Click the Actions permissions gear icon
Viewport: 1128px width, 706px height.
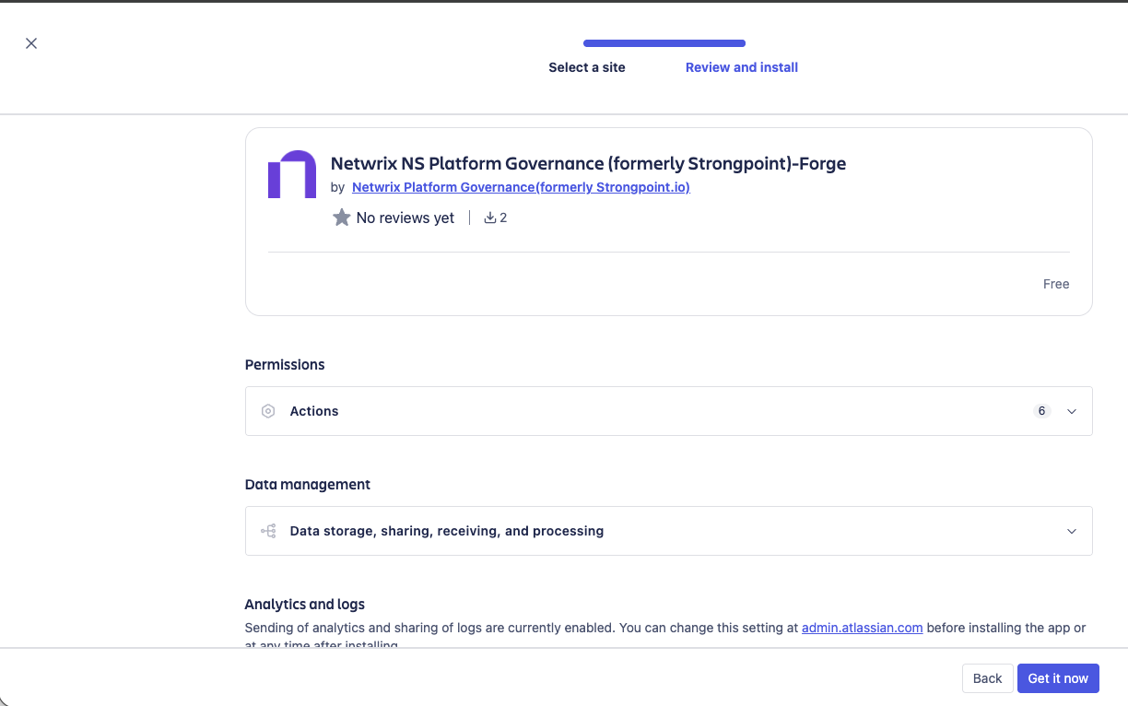coord(267,410)
